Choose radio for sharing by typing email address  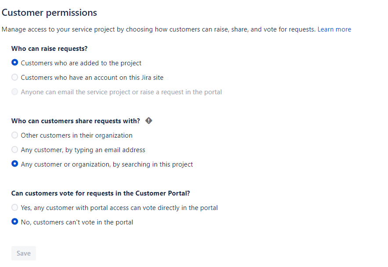coord(15,150)
